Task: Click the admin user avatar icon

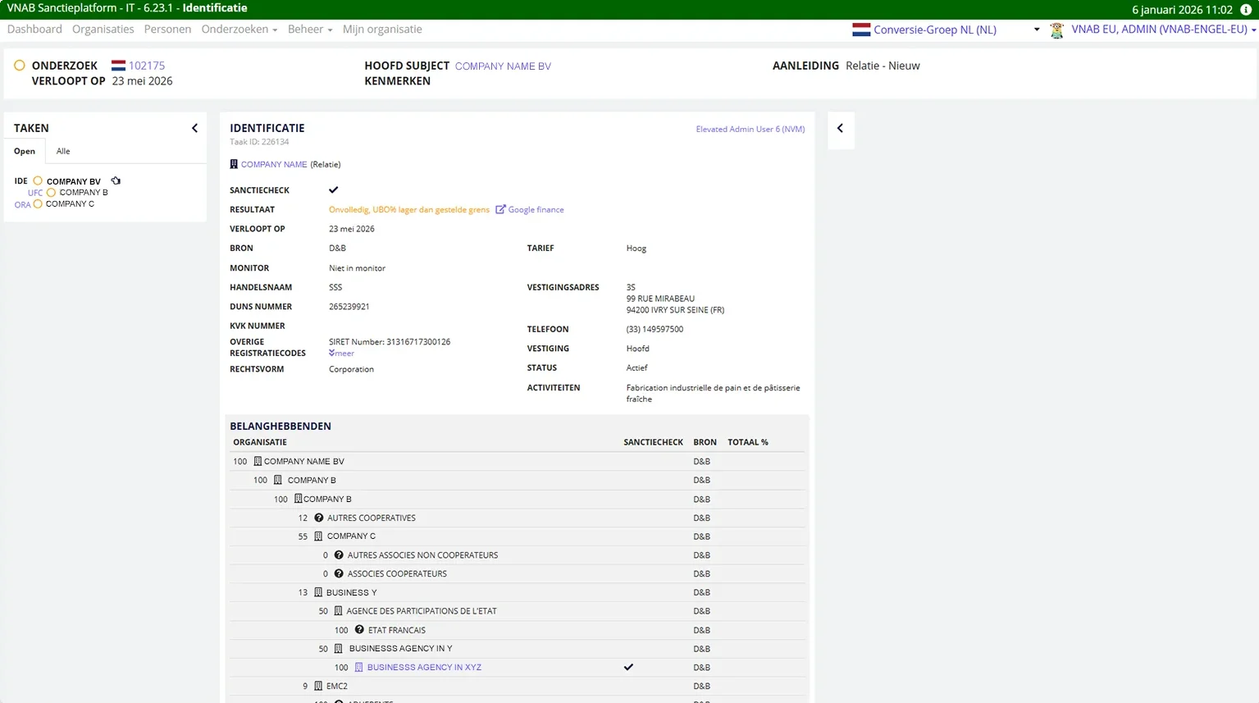Action: [1056, 30]
